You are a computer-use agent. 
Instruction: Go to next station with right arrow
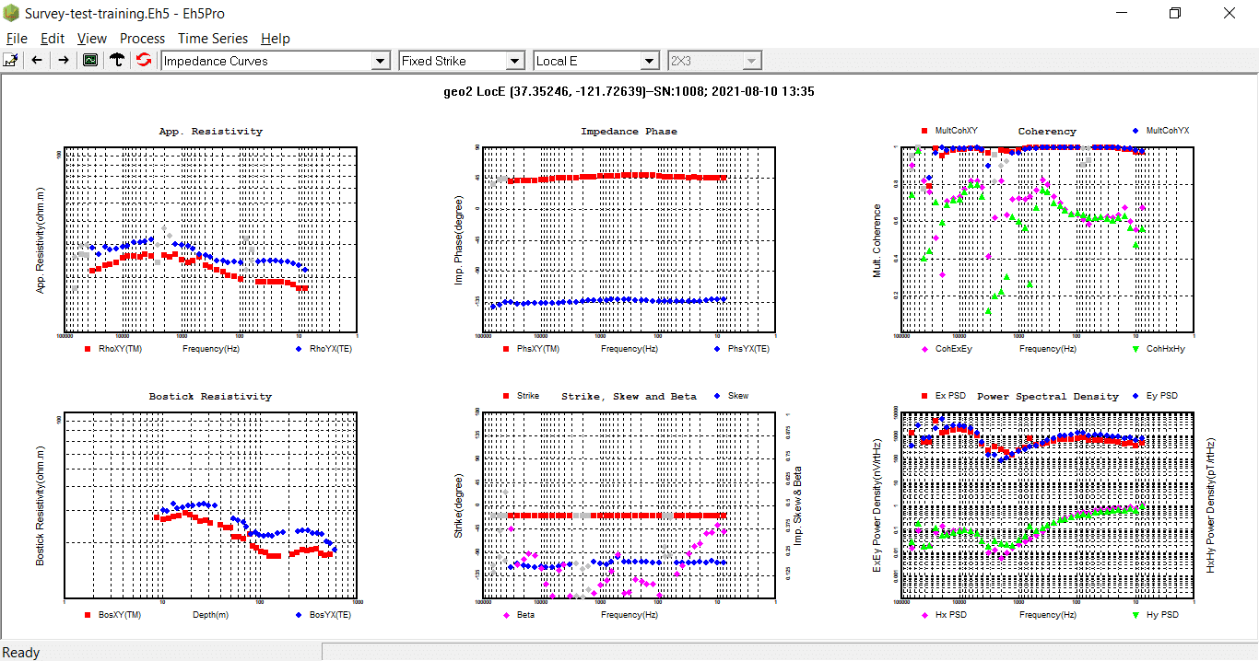tap(64, 61)
